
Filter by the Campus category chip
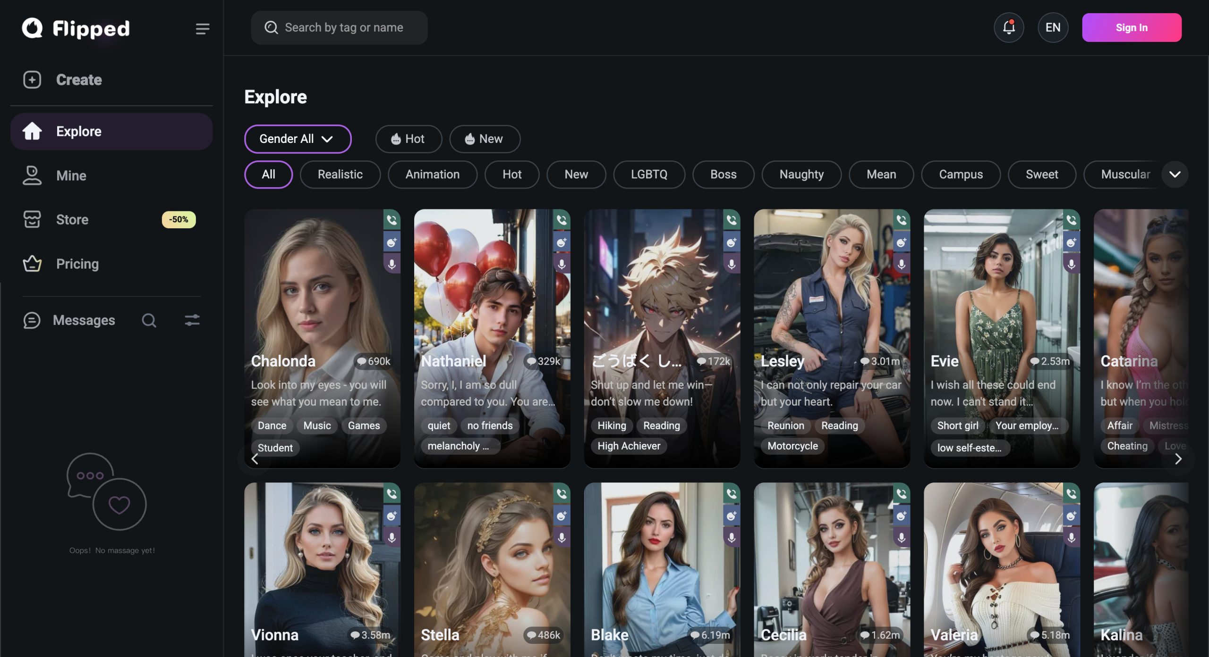[961, 175]
